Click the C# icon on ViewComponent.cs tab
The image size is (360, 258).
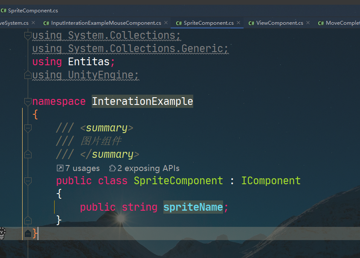(251, 23)
